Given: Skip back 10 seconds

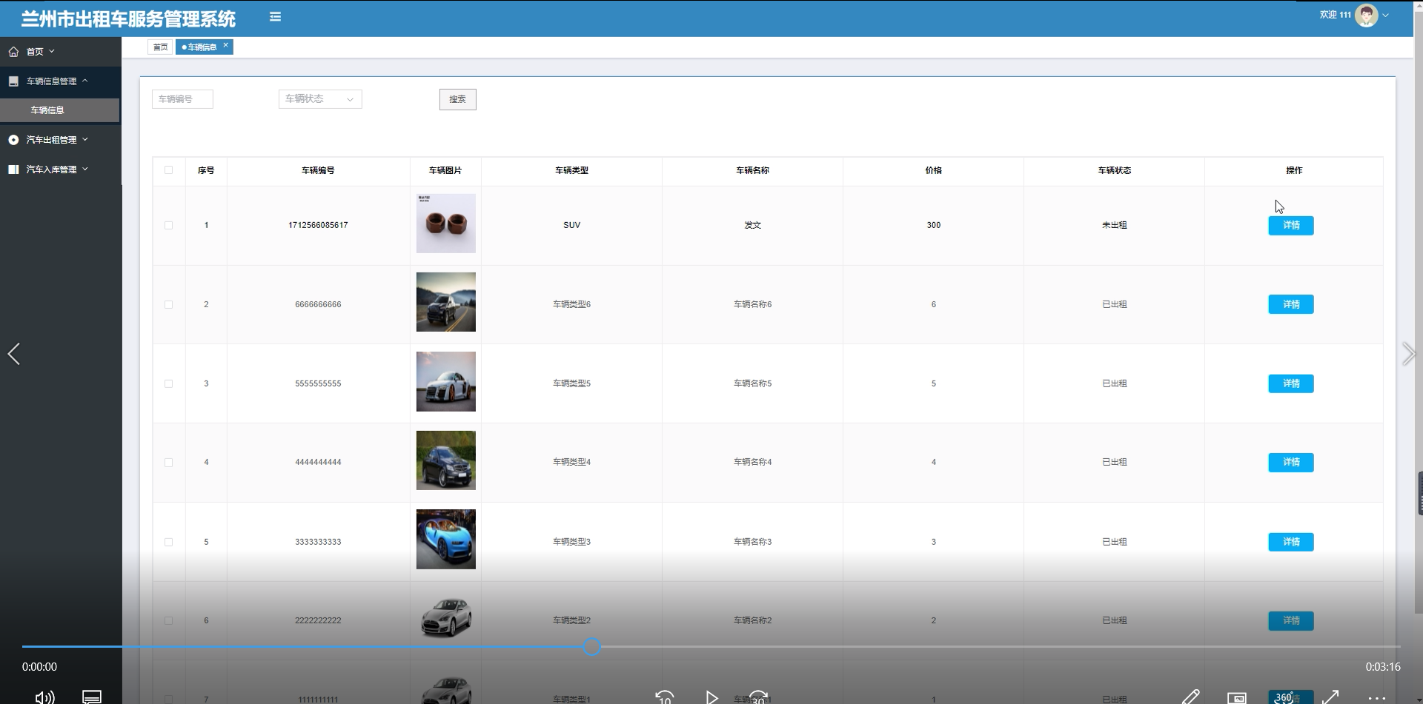Looking at the screenshot, I should (x=665, y=697).
